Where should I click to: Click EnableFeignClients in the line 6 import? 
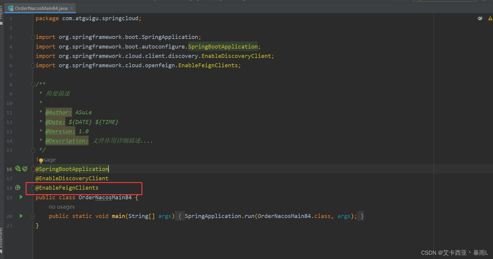point(208,65)
